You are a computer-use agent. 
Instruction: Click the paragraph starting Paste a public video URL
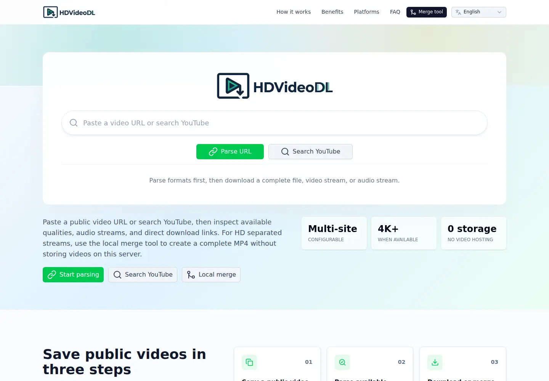[x=162, y=238]
